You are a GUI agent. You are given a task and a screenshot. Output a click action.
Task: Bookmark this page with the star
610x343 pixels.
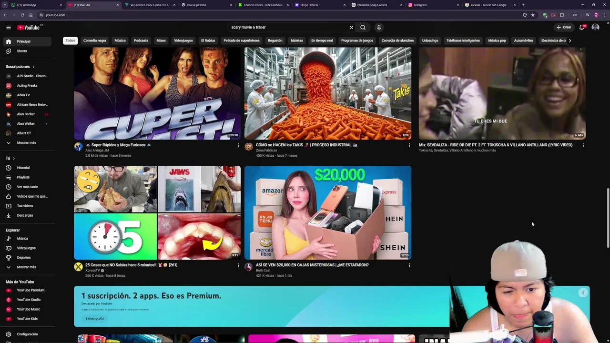pyautogui.click(x=533, y=15)
